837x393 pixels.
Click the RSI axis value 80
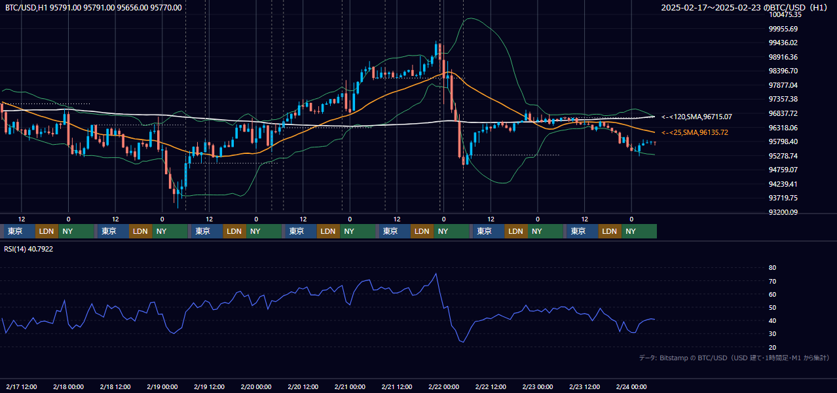[x=772, y=268]
